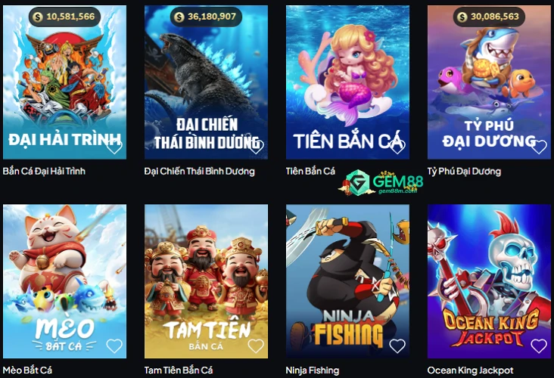Click the 36,180,907 jackpot coin badge
The height and width of the screenshot is (378, 554).
tap(206, 17)
